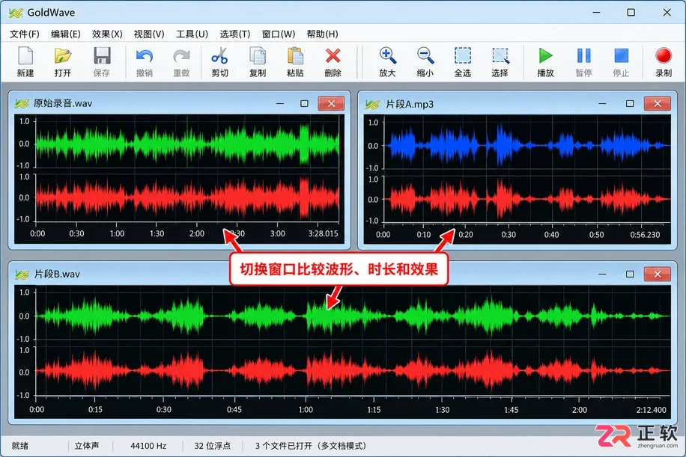The height and width of the screenshot is (457, 686).
Task: Click red right channel waveform in 片段A.mp3
Action: (x=527, y=199)
